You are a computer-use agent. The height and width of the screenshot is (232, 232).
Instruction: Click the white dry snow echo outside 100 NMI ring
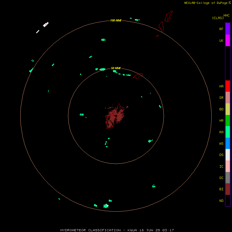[46, 24]
